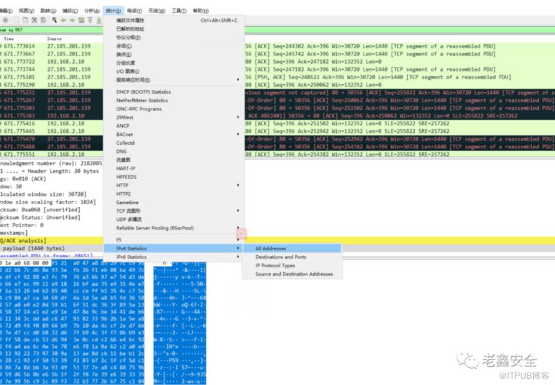The height and width of the screenshot is (385, 555).
Task: Click the Capture Options toolbar icon
Action: coord(6,20)
